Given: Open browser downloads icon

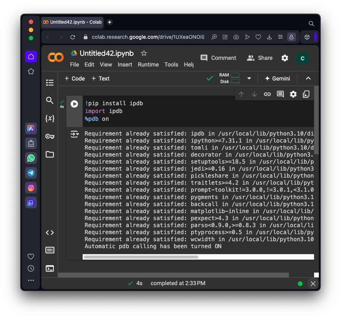Looking at the screenshot, I should pos(269,37).
